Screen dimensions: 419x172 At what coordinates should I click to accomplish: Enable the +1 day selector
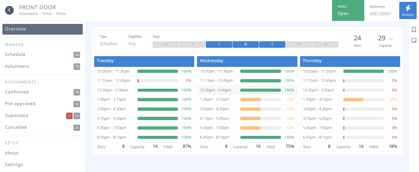(x=299, y=44)
